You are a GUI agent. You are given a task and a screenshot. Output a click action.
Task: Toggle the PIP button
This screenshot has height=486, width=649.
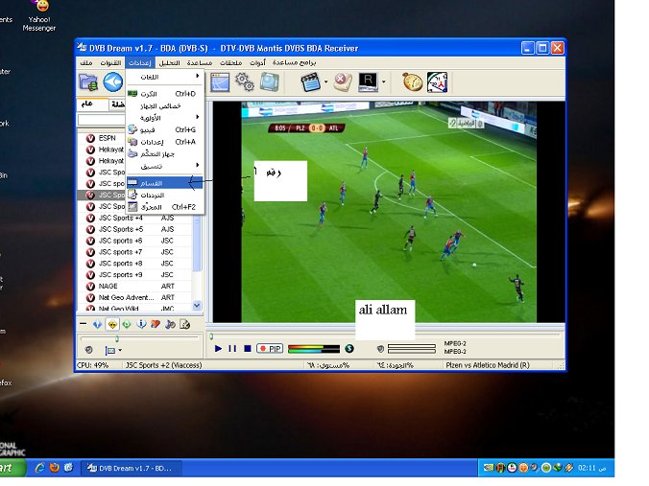tap(270, 349)
